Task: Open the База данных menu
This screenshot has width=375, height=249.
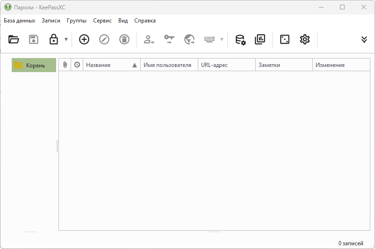Action: pyautogui.click(x=20, y=21)
